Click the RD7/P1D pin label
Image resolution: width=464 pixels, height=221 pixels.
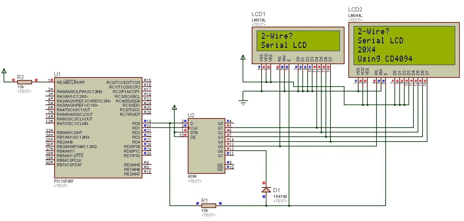tap(132, 156)
